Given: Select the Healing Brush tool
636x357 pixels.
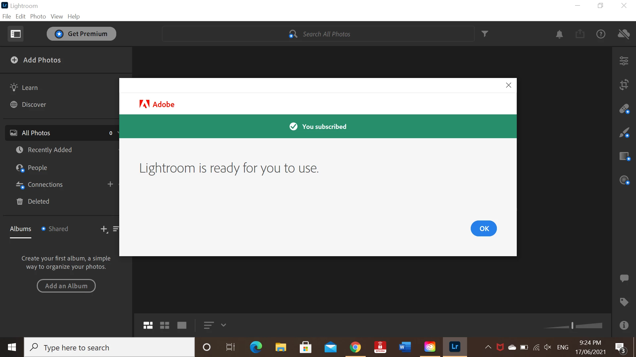Looking at the screenshot, I should coord(624,108).
